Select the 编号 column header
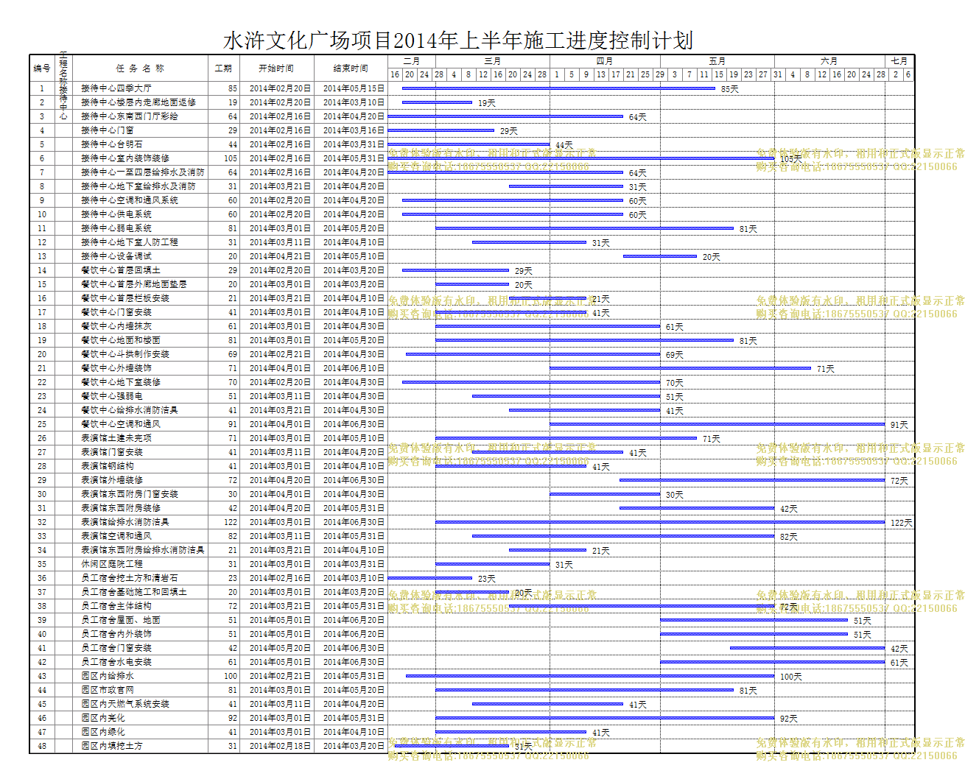Screen dimensions: 965x782 coord(42,68)
